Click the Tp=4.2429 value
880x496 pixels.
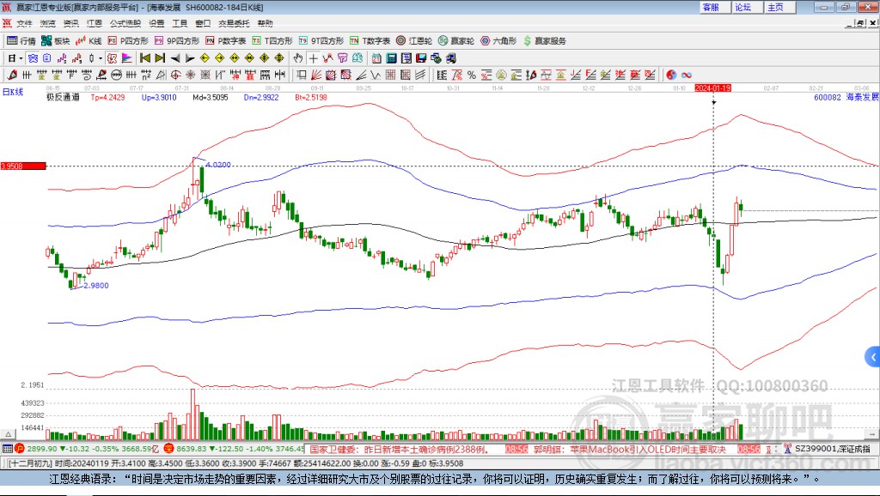pyautogui.click(x=107, y=98)
